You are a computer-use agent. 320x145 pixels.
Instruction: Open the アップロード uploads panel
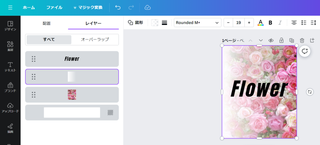[x=10, y=107]
